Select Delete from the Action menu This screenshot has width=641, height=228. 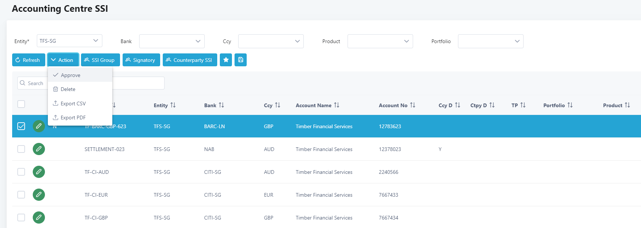[68, 89]
